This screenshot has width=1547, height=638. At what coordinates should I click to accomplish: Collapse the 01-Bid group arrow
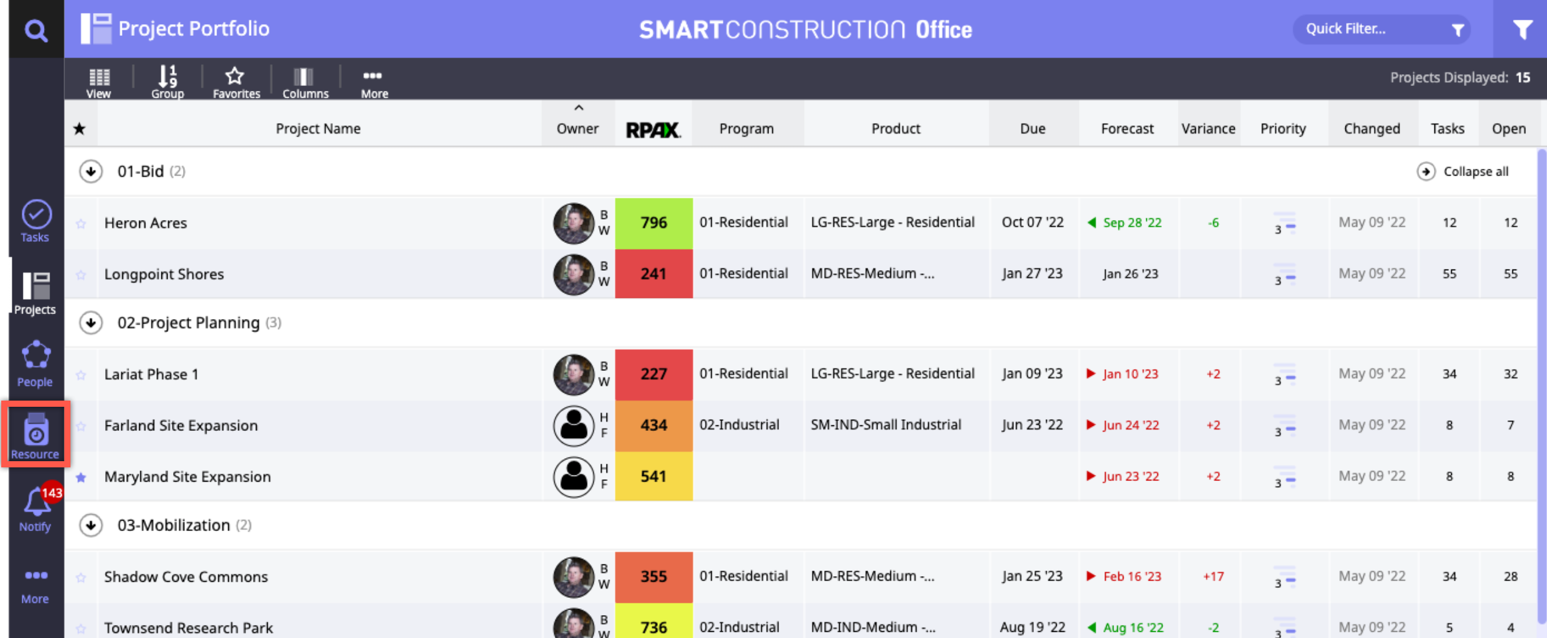click(x=91, y=171)
